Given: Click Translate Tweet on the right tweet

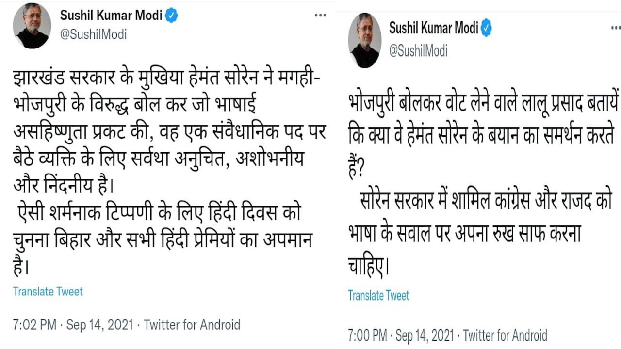Looking at the screenshot, I should (x=378, y=296).
